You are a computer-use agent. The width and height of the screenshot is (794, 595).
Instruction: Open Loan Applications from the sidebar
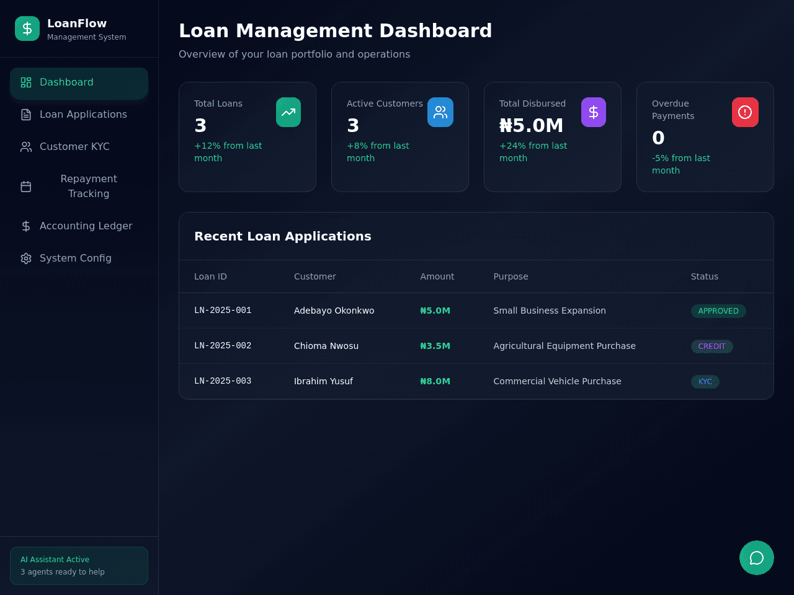click(79, 115)
